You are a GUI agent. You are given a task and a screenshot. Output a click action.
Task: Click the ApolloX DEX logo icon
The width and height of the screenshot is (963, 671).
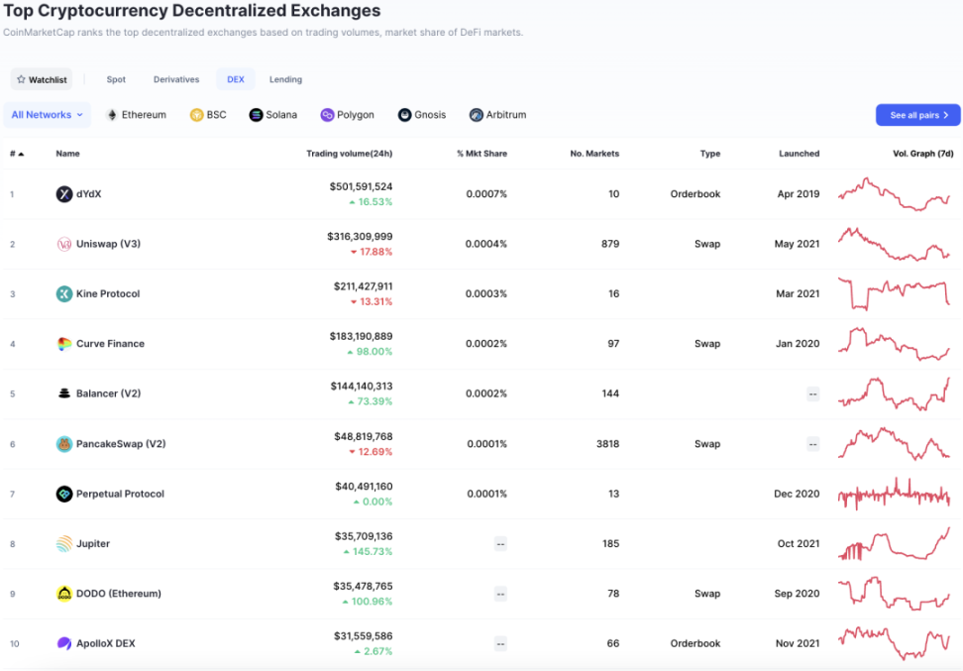tap(63, 643)
